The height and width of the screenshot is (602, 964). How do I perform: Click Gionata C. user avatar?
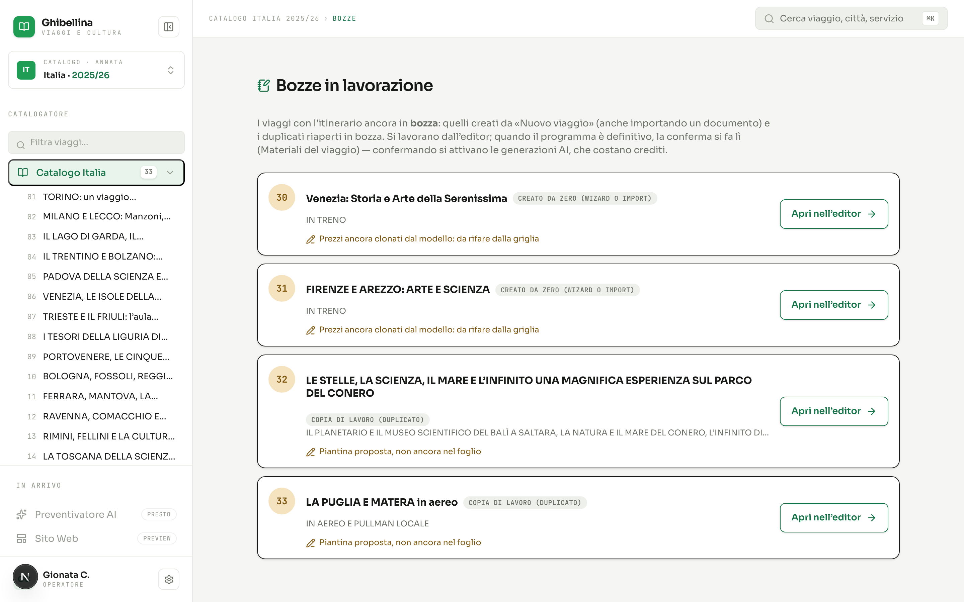(x=25, y=577)
